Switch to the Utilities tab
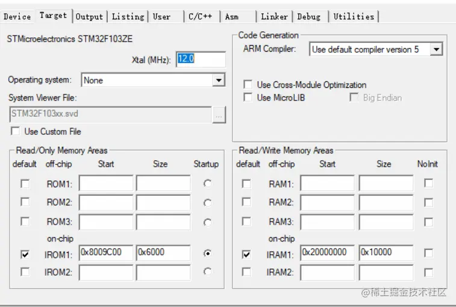 pyautogui.click(x=354, y=17)
